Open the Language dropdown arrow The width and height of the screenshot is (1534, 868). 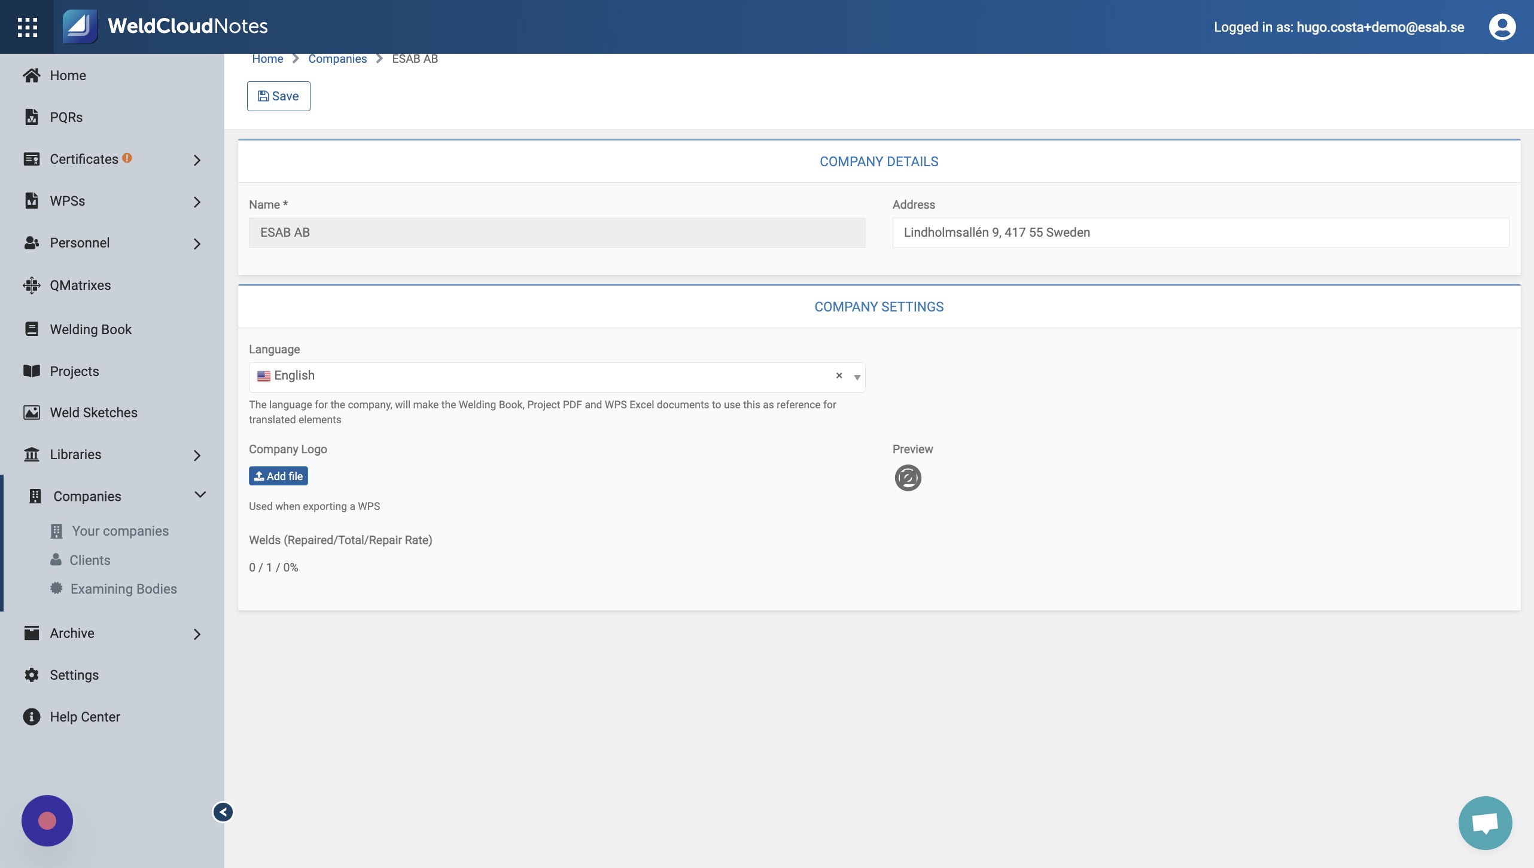(857, 377)
